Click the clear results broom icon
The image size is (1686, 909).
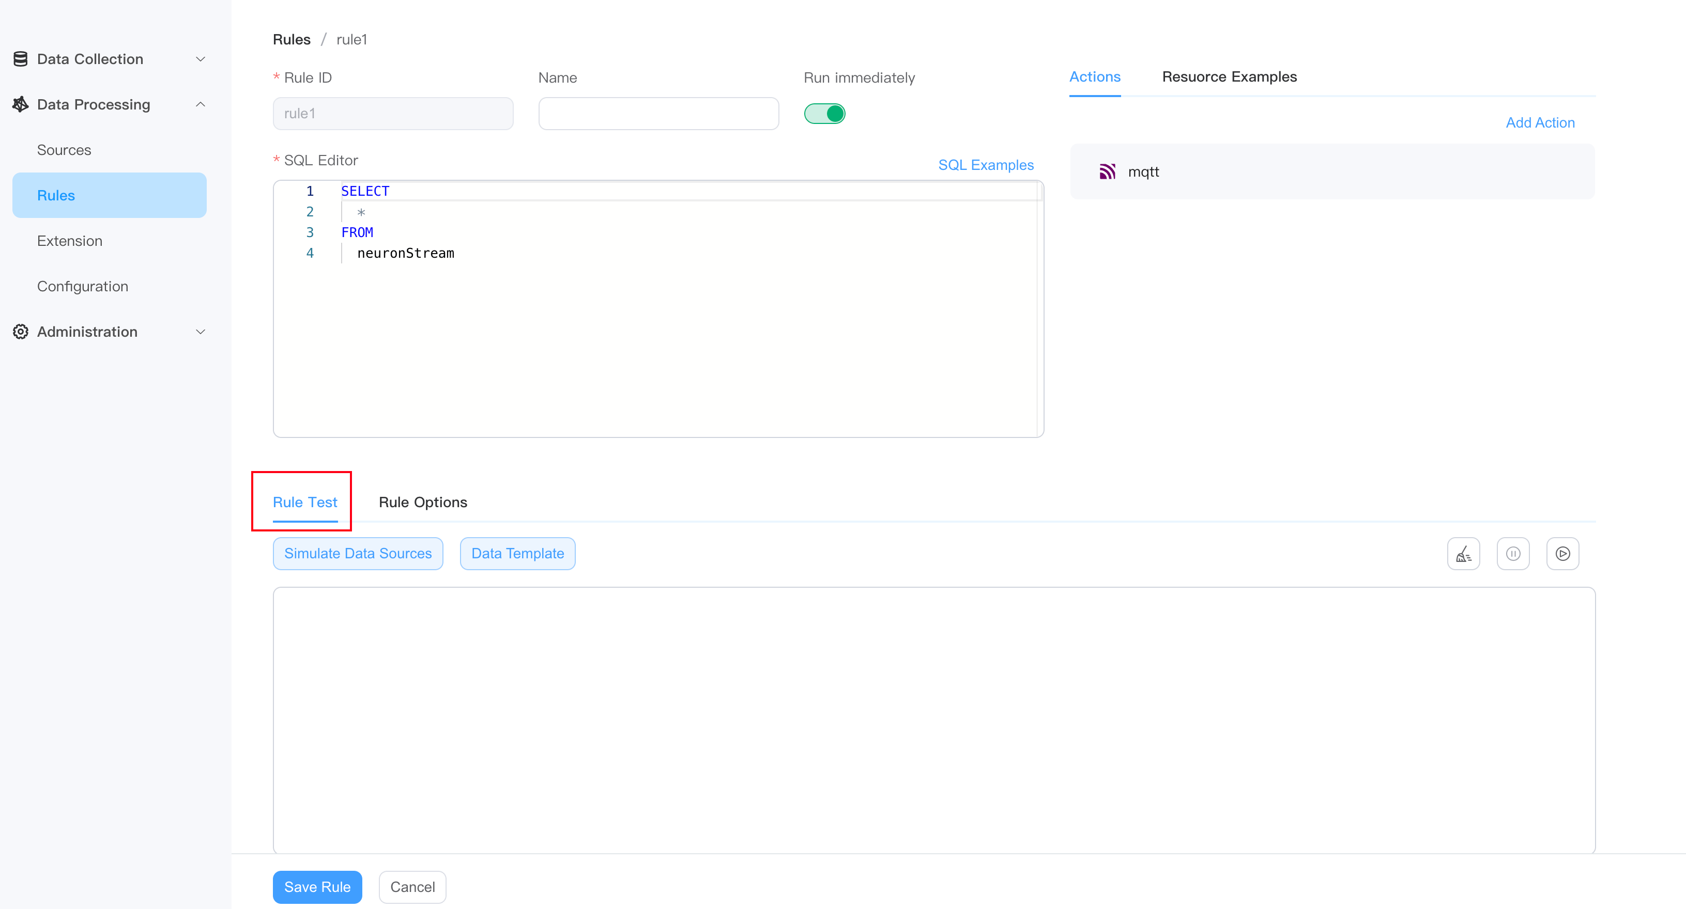point(1463,554)
